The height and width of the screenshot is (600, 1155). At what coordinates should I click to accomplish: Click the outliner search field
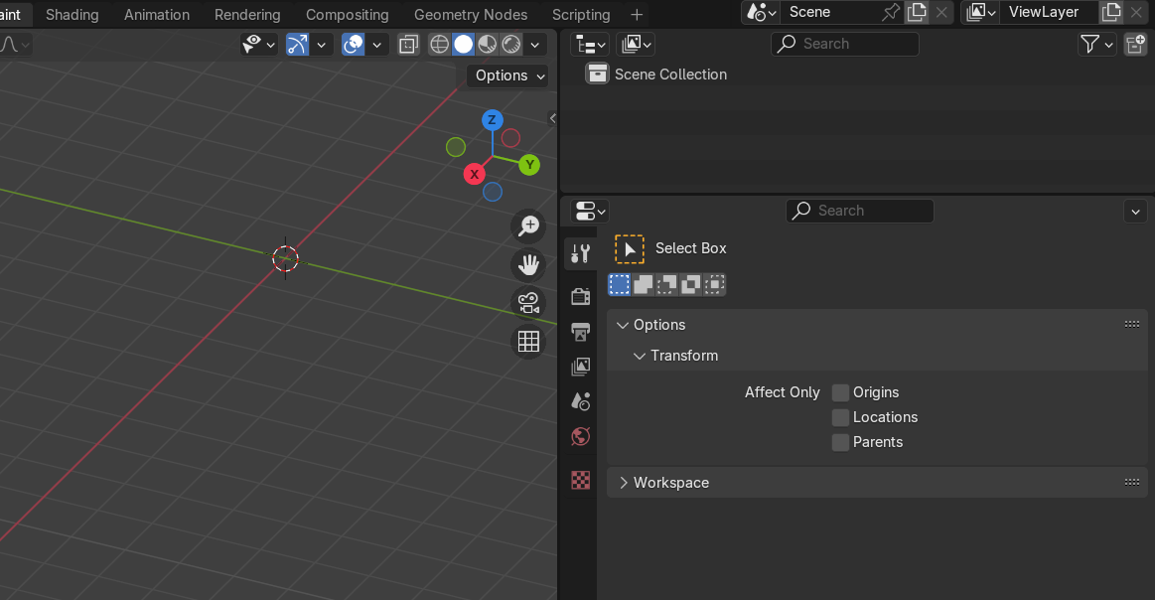[x=845, y=45]
